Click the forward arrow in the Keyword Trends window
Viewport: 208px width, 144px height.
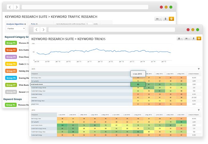click(x=43, y=30)
